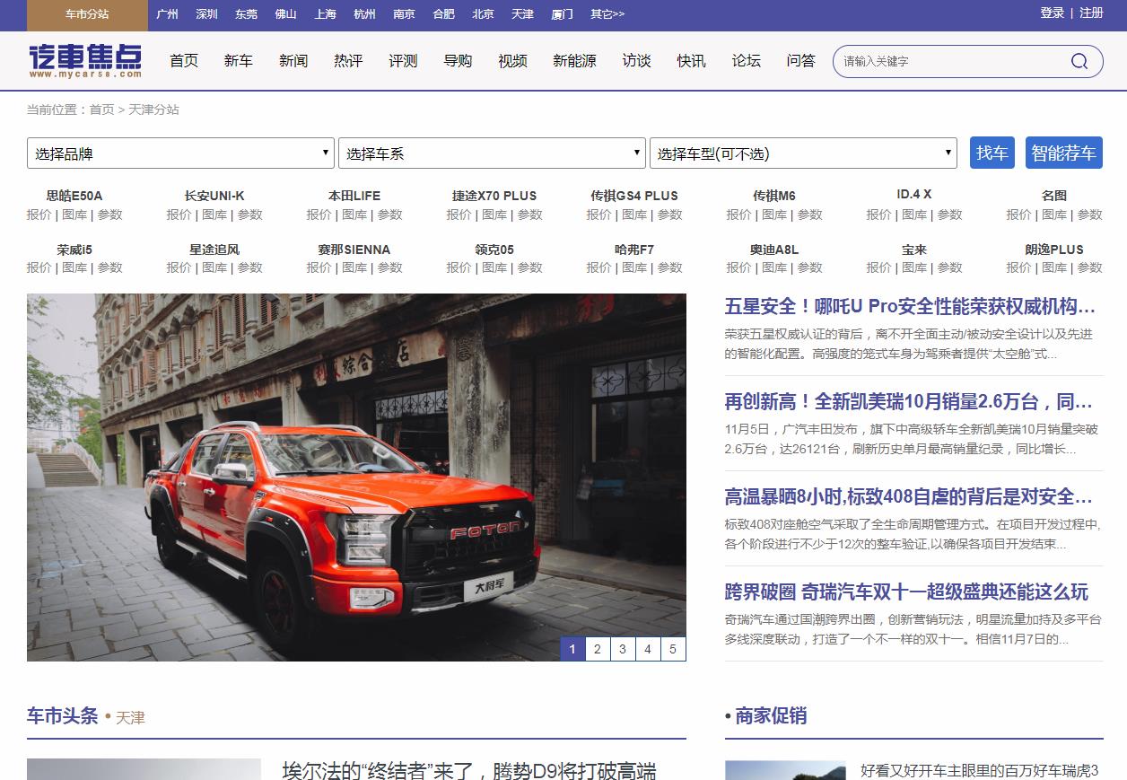The image size is (1127, 780).
Task: Click the 注册 link
Action: point(1091,13)
